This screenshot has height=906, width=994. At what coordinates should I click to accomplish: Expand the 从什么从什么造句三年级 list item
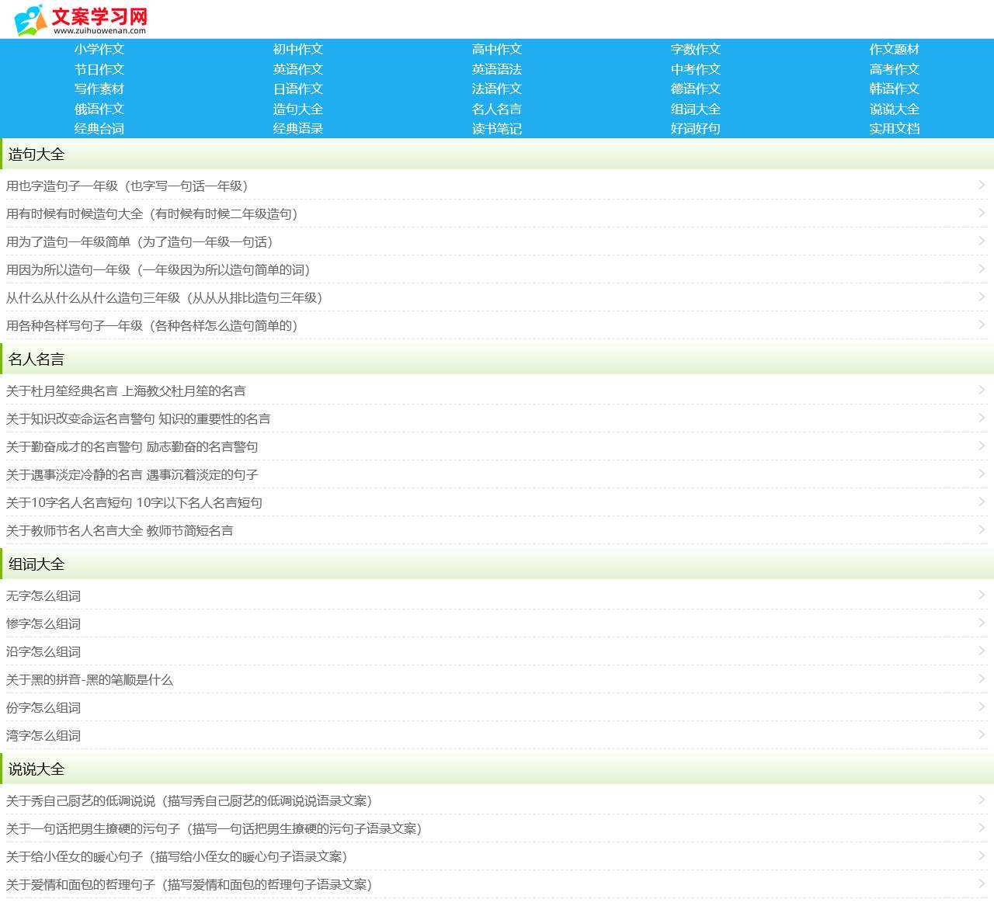coord(165,297)
